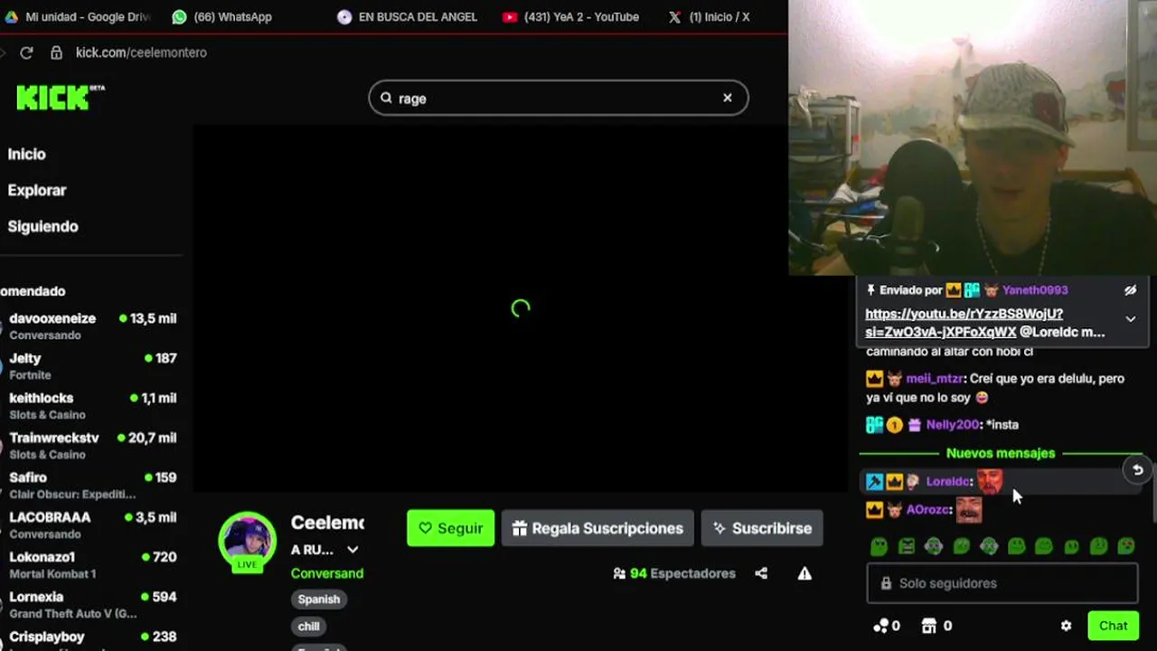Clear the search field with X
The height and width of the screenshot is (651, 1157).
click(x=727, y=98)
